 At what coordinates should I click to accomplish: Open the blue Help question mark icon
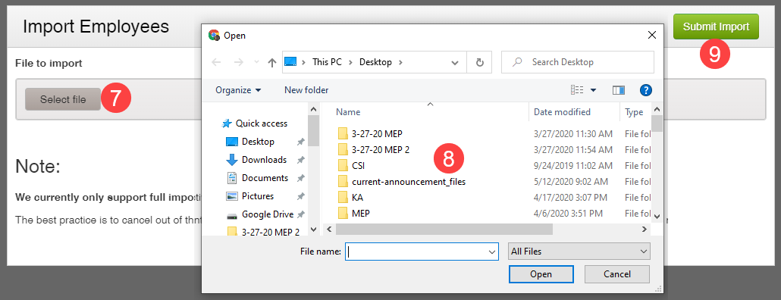tap(645, 90)
